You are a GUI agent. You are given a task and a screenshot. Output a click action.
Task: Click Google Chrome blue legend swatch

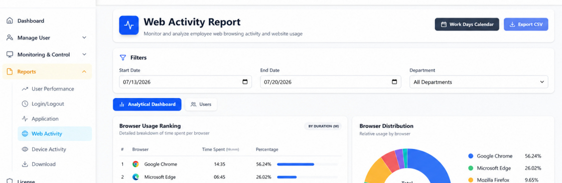coord(471,156)
